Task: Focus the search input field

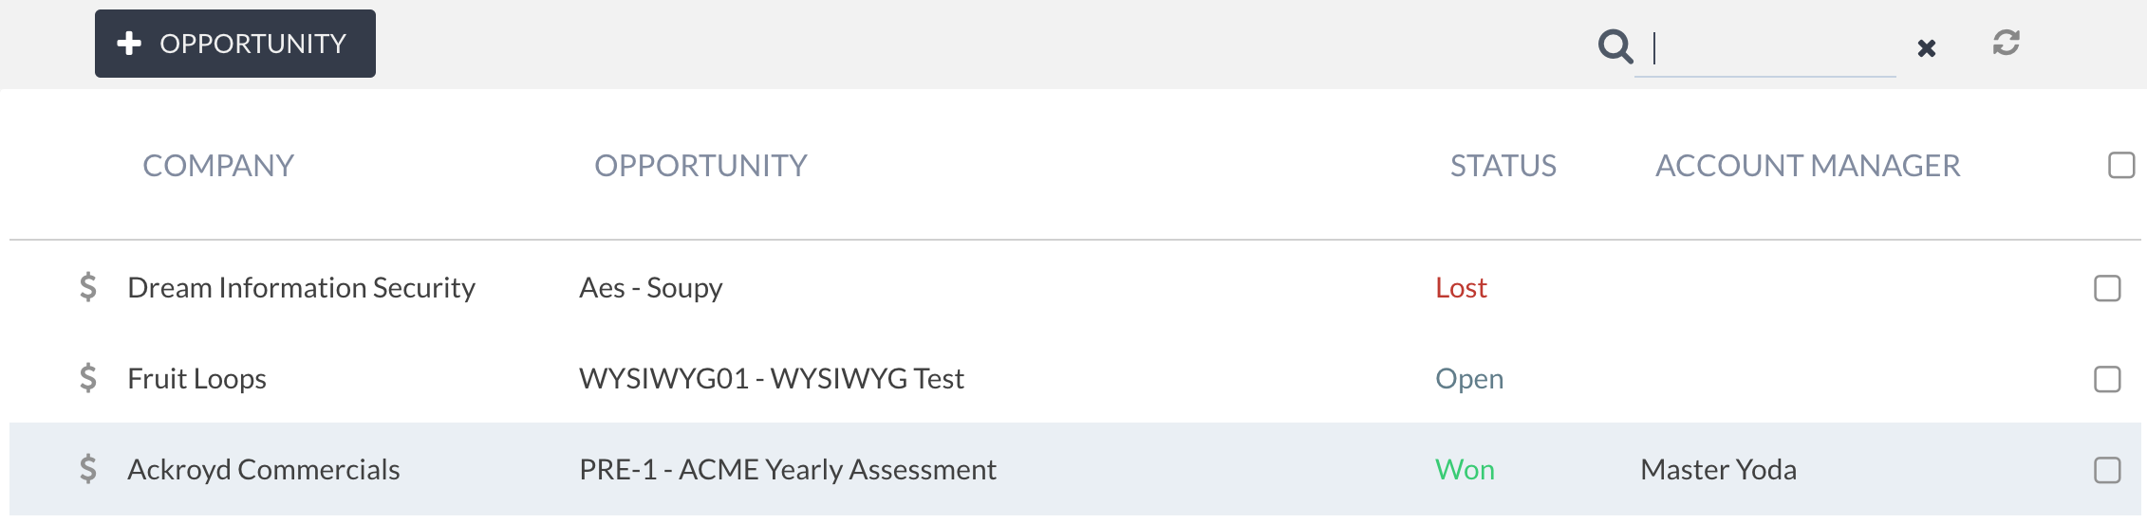Action: coord(1765,48)
